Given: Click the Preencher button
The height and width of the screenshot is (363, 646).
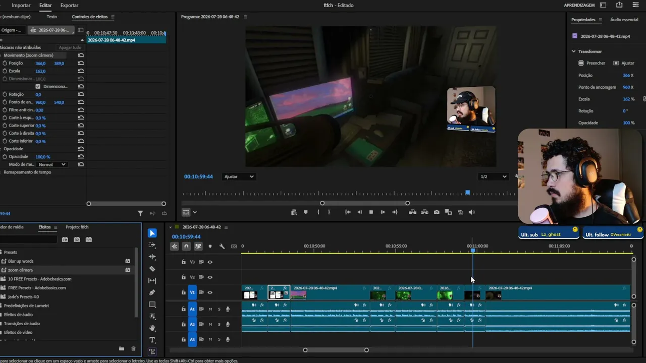Looking at the screenshot, I should click(592, 63).
